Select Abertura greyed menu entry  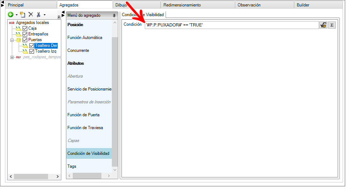point(89,76)
